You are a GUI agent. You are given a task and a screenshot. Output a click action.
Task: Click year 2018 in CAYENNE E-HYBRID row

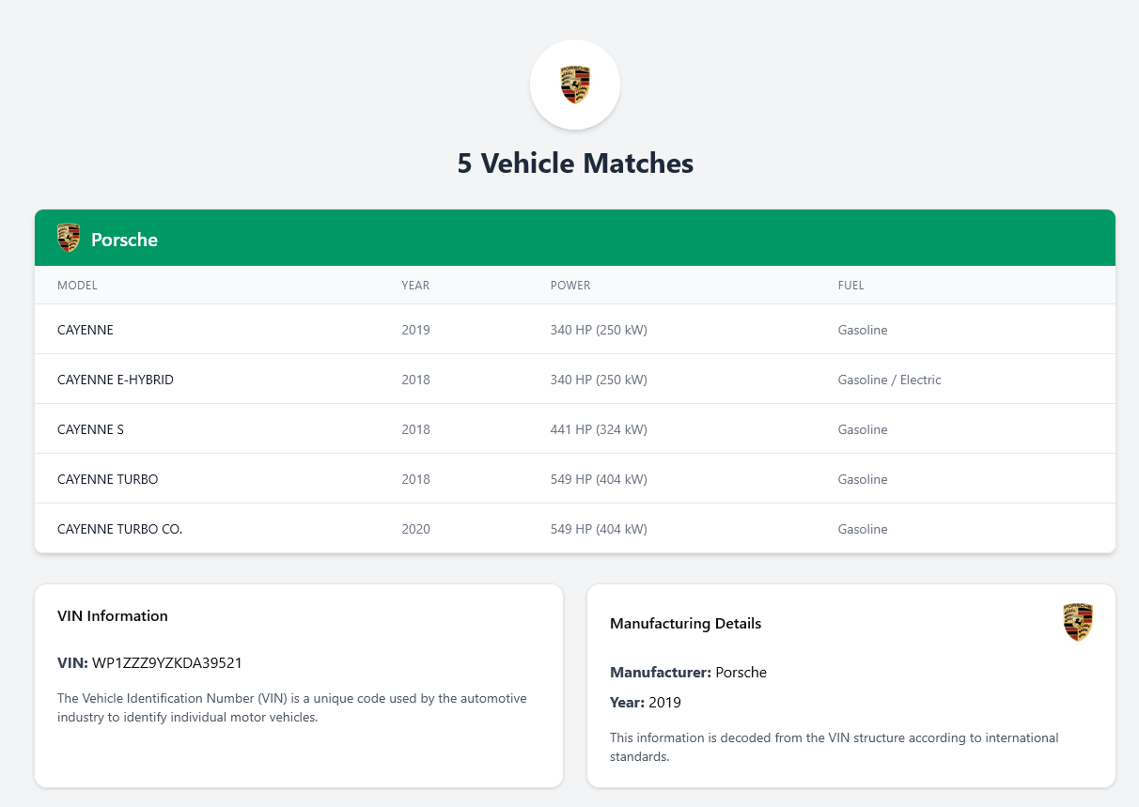coord(415,380)
